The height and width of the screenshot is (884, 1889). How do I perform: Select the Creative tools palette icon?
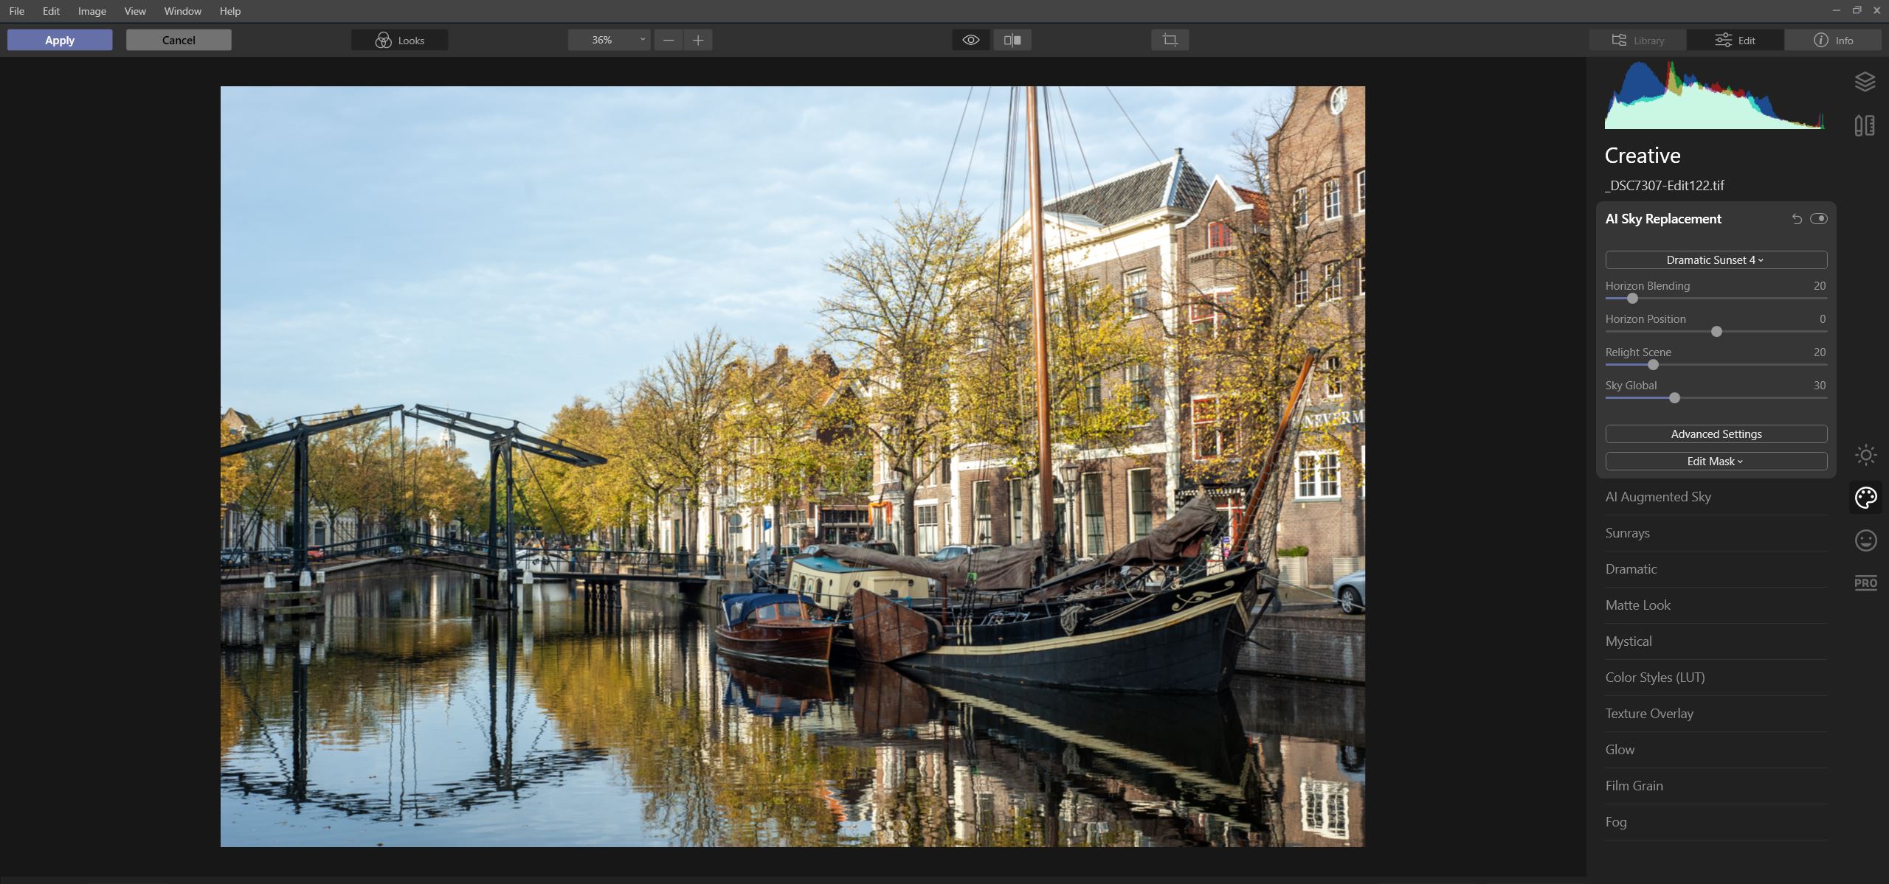coord(1866,497)
